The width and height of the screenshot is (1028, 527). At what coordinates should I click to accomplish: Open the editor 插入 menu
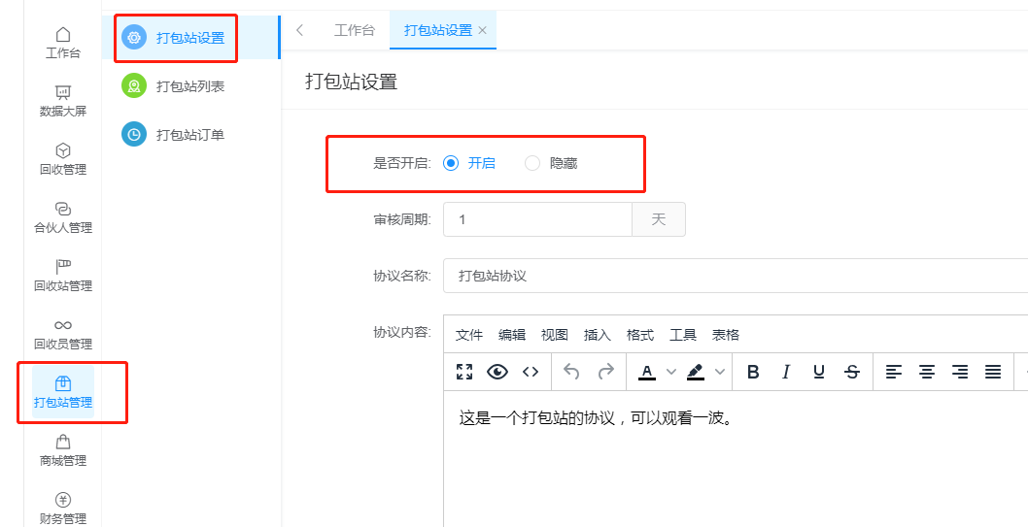(598, 335)
